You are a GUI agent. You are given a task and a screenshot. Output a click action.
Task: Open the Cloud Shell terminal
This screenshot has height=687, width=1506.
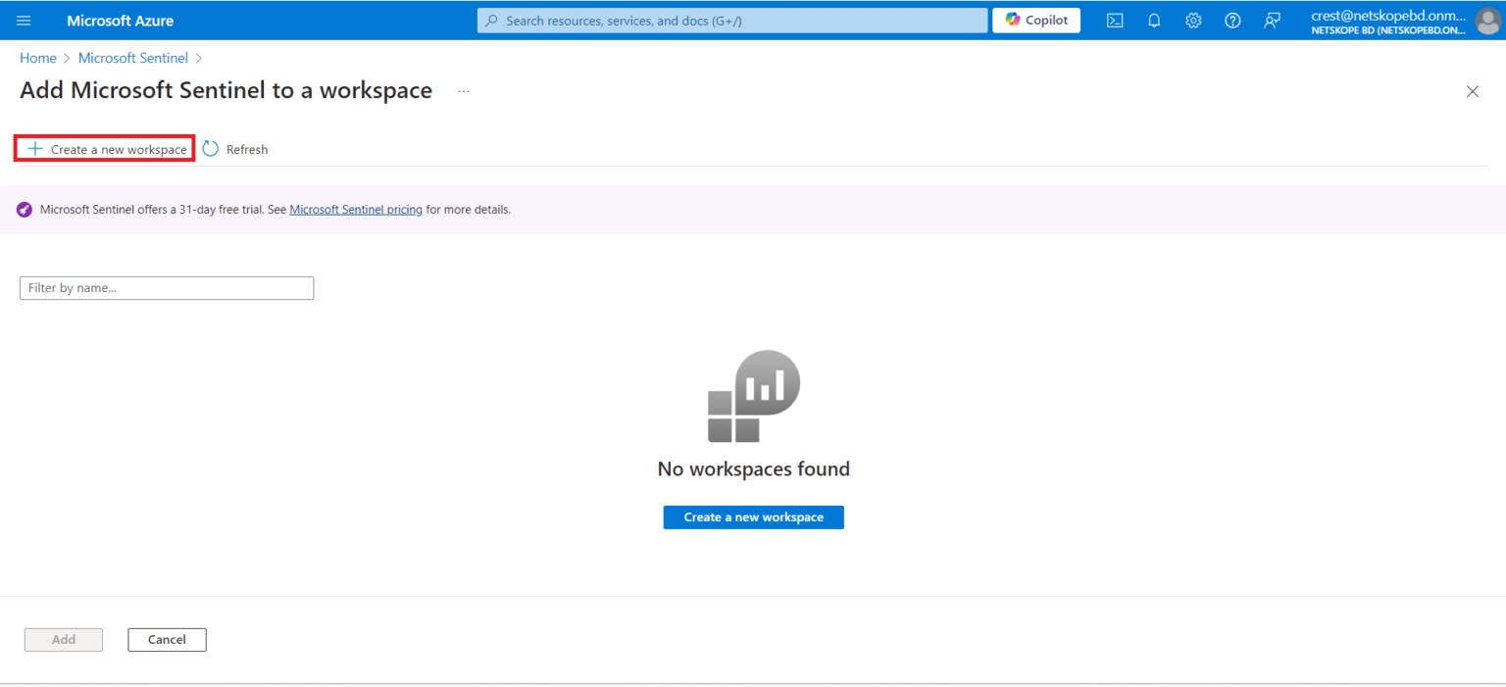(1114, 20)
